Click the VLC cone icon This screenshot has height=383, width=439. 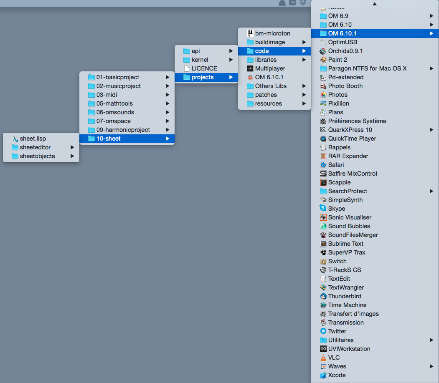(323, 358)
